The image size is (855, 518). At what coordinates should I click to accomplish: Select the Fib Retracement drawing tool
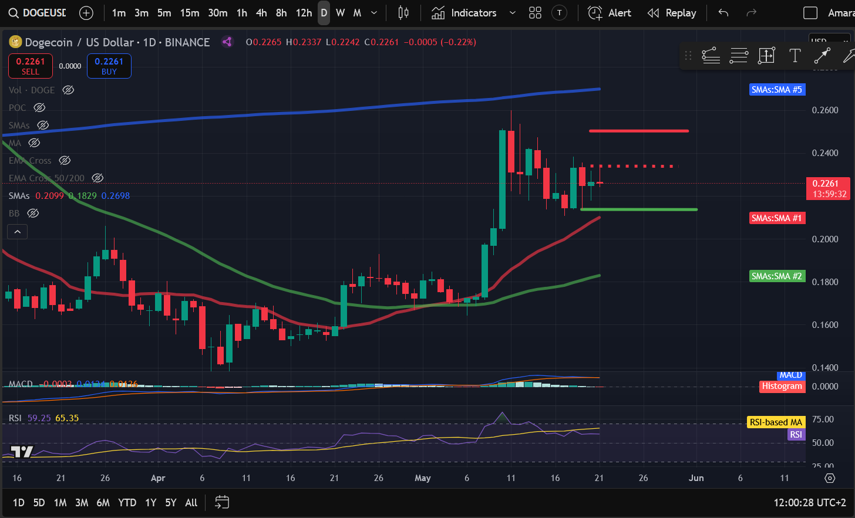(x=711, y=56)
